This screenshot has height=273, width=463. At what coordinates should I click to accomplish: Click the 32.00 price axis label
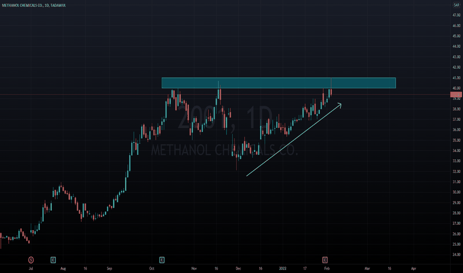[x=457, y=171]
